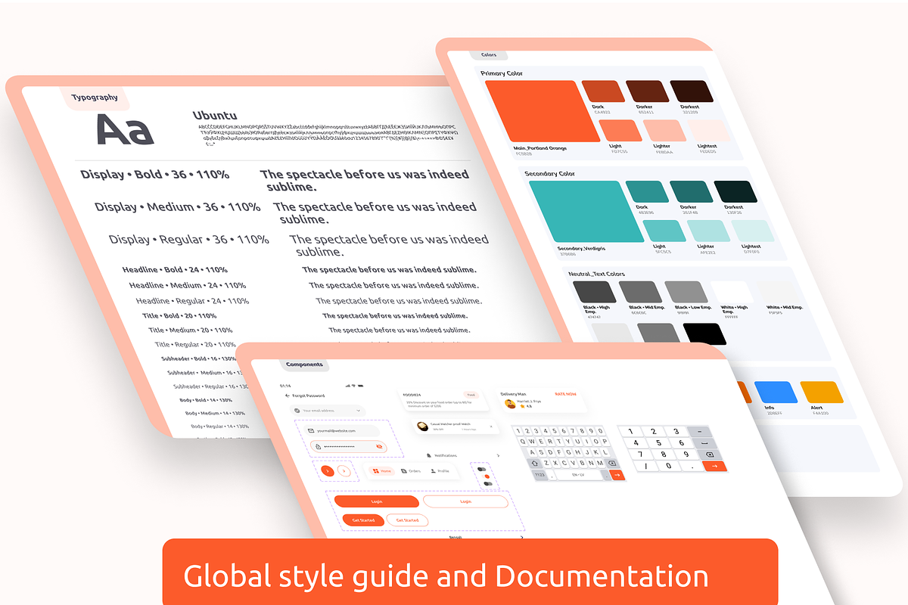Click the Title • Medium • 20 • 110% label
Screen dimensions: 908x605
(191, 330)
